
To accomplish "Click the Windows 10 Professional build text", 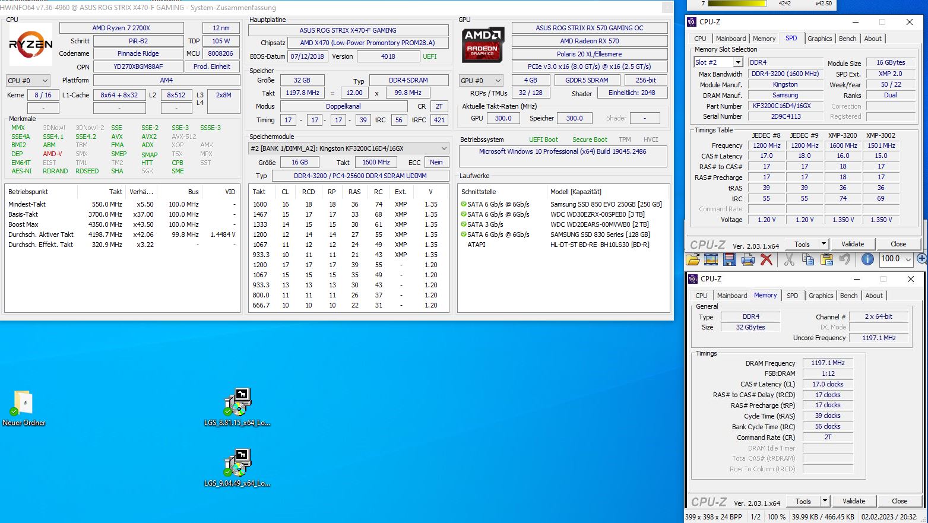I will (x=562, y=151).
